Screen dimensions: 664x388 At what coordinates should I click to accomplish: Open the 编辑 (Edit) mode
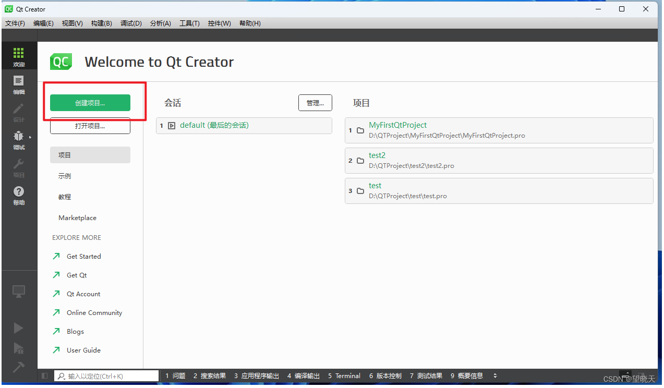coord(19,84)
